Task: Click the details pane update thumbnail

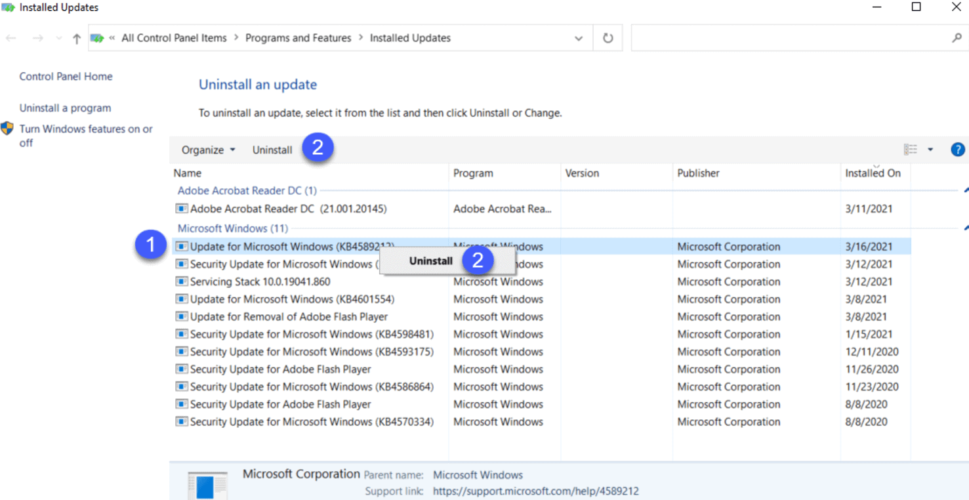Action: coord(207,486)
